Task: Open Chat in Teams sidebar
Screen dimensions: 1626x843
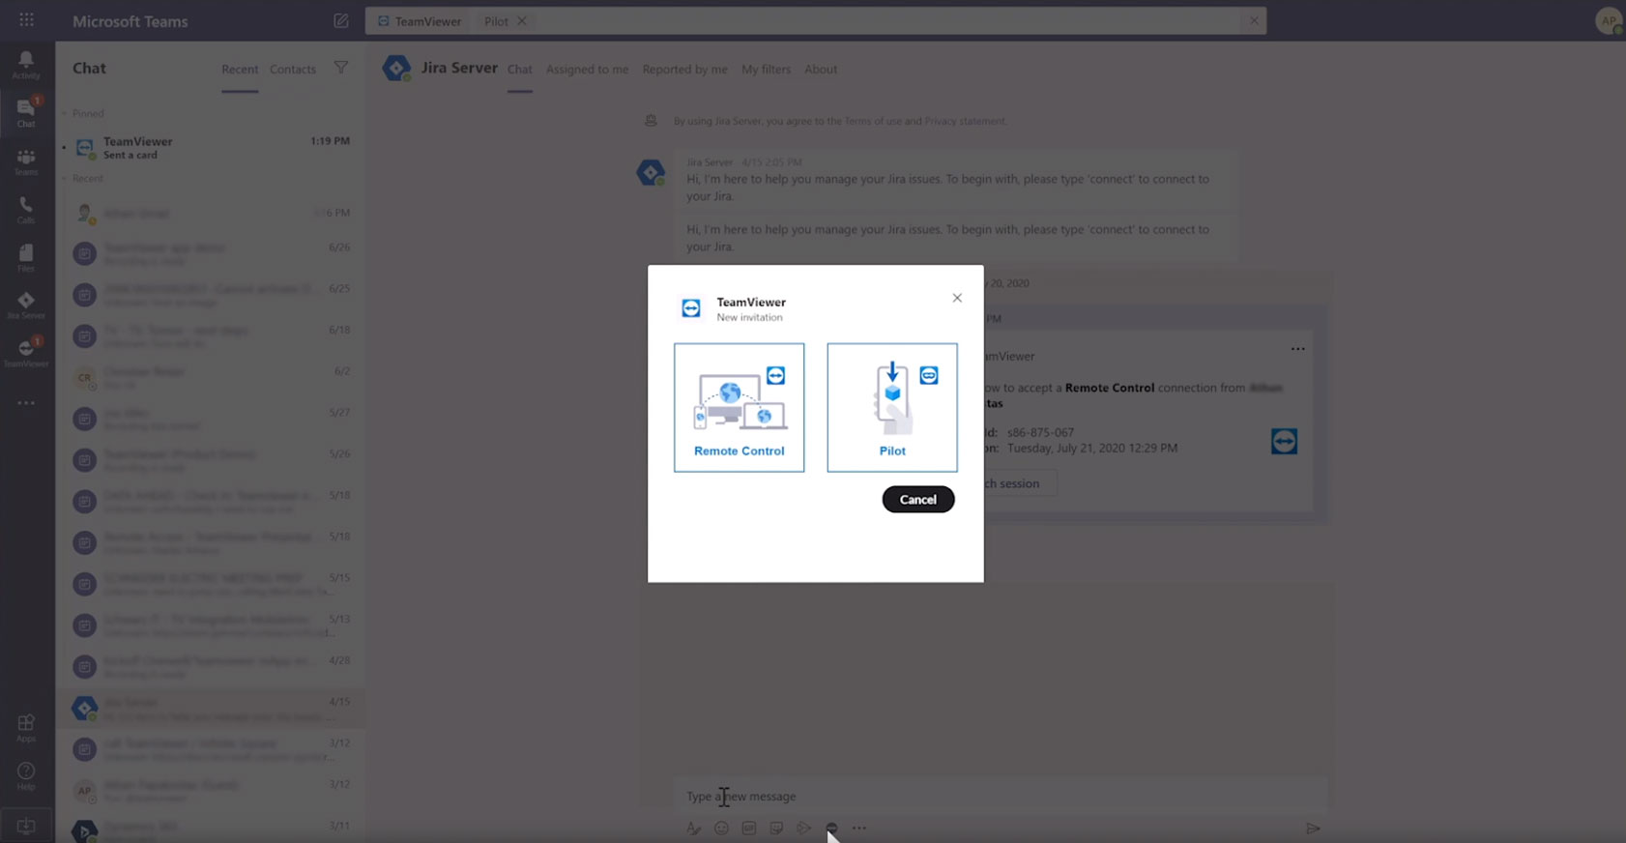Action: click(26, 112)
